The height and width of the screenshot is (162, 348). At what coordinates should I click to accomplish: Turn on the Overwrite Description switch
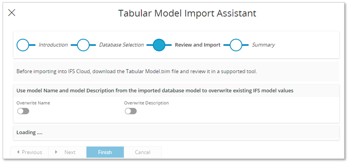click(131, 111)
